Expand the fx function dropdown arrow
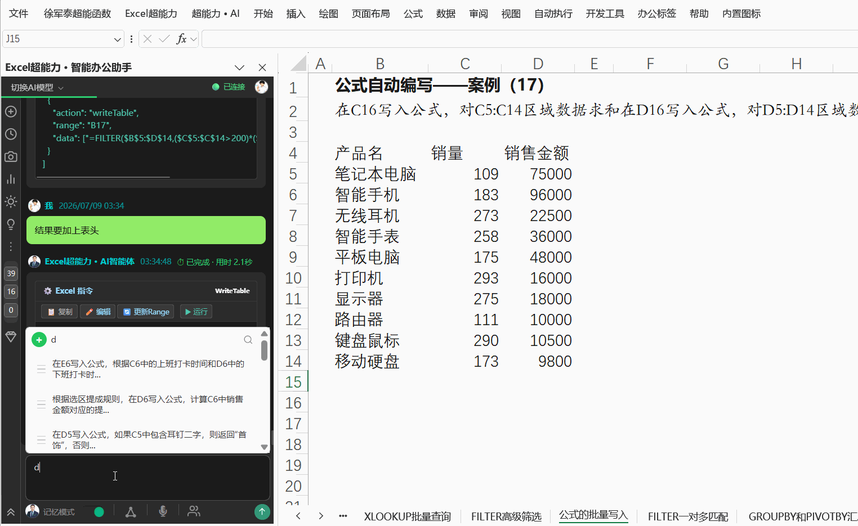Image resolution: width=858 pixels, height=526 pixels. 194,39
